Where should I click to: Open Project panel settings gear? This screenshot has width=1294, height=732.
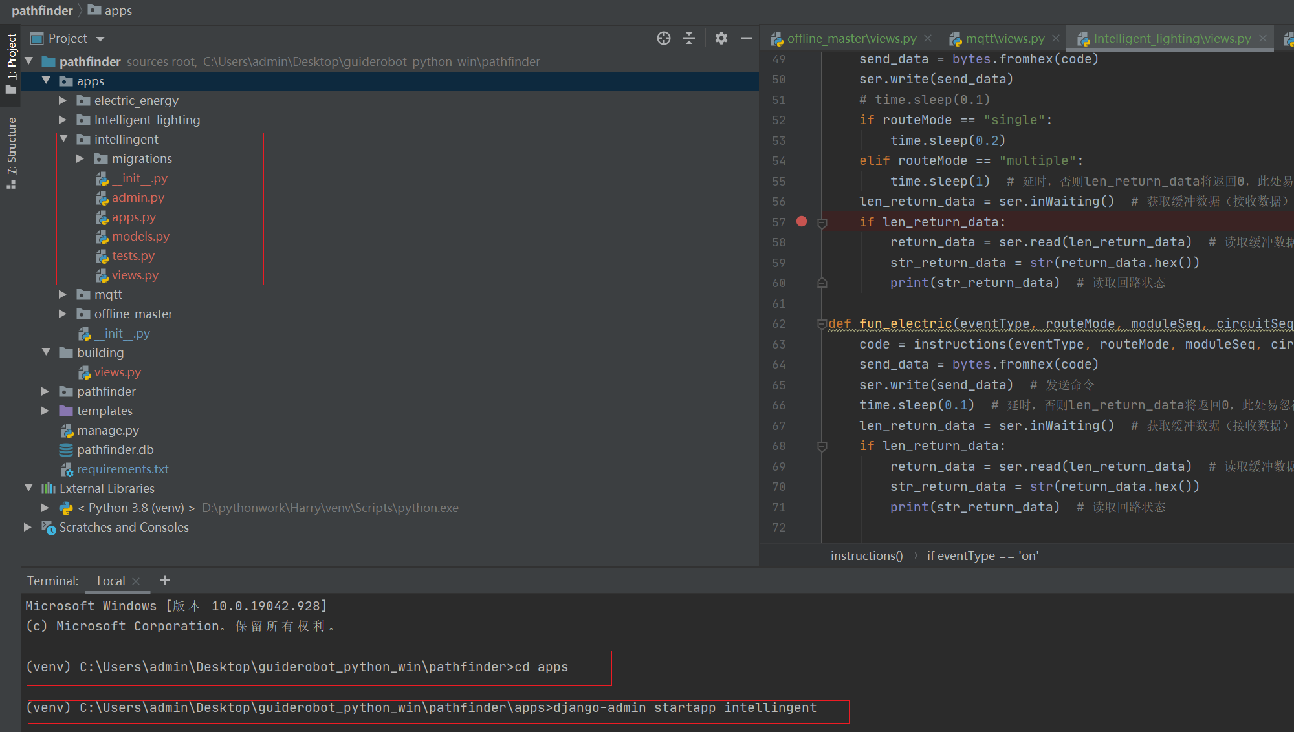coord(721,39)
